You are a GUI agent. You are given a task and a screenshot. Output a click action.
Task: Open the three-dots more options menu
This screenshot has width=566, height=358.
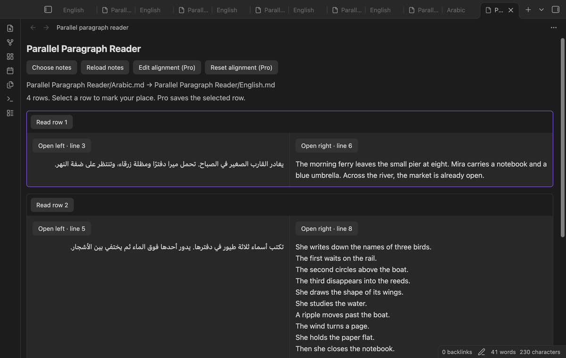pyautogui.click(x=553, y=27)
